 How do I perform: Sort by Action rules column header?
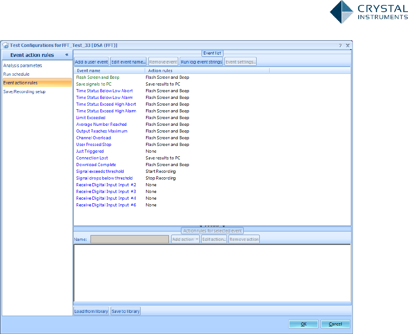coord(207,70)
